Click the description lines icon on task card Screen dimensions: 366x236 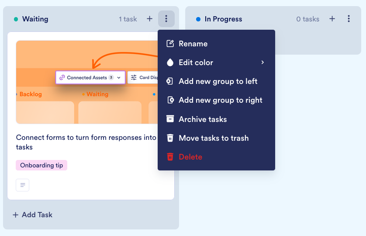(x=23, y=185)
